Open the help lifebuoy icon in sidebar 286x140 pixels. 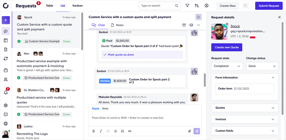point(6,124)
